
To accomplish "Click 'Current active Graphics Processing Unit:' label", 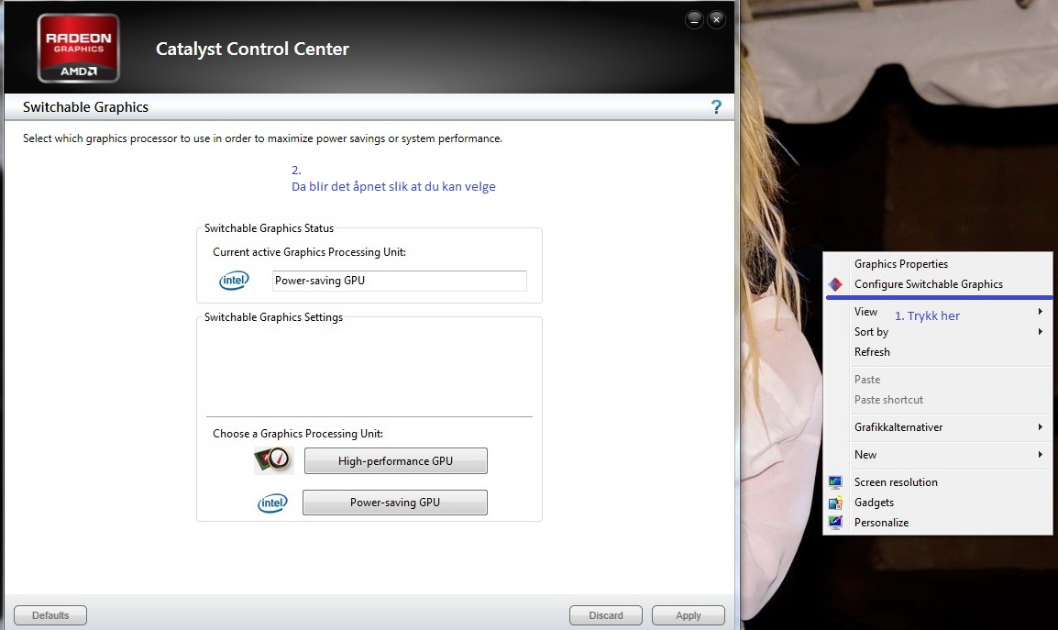I will coord(309,252).
